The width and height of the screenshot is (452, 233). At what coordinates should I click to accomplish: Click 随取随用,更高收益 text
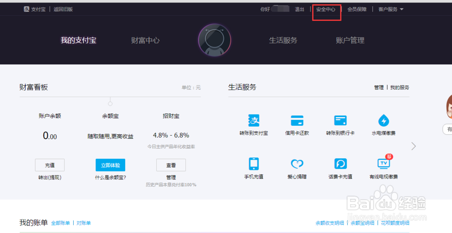tap(110, 137)
